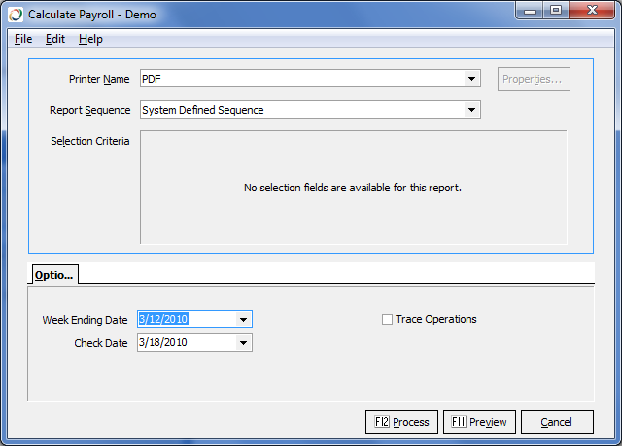Click the System Defined Sequence field
This screenshot has height=446, width=622.
point(301,110)
